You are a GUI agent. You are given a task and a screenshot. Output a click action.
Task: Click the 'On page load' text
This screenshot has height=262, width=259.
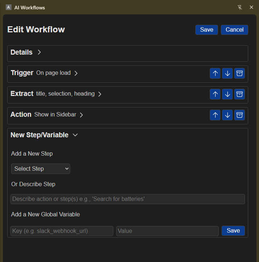[x=53, y=73]
